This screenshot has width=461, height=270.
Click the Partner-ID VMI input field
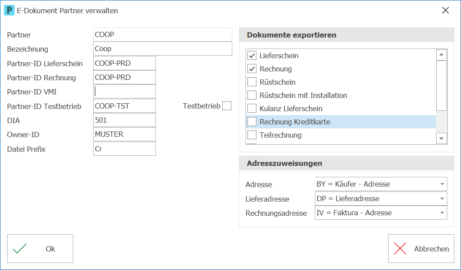click(125, 91)
